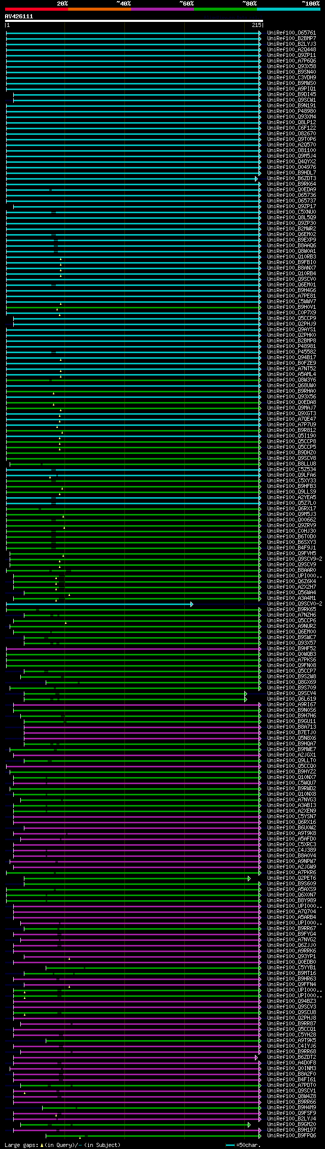Select the UniRef100_Q9SCV0-2 label
This screenshot has height=1149, width=325.
tap(295, 604)
